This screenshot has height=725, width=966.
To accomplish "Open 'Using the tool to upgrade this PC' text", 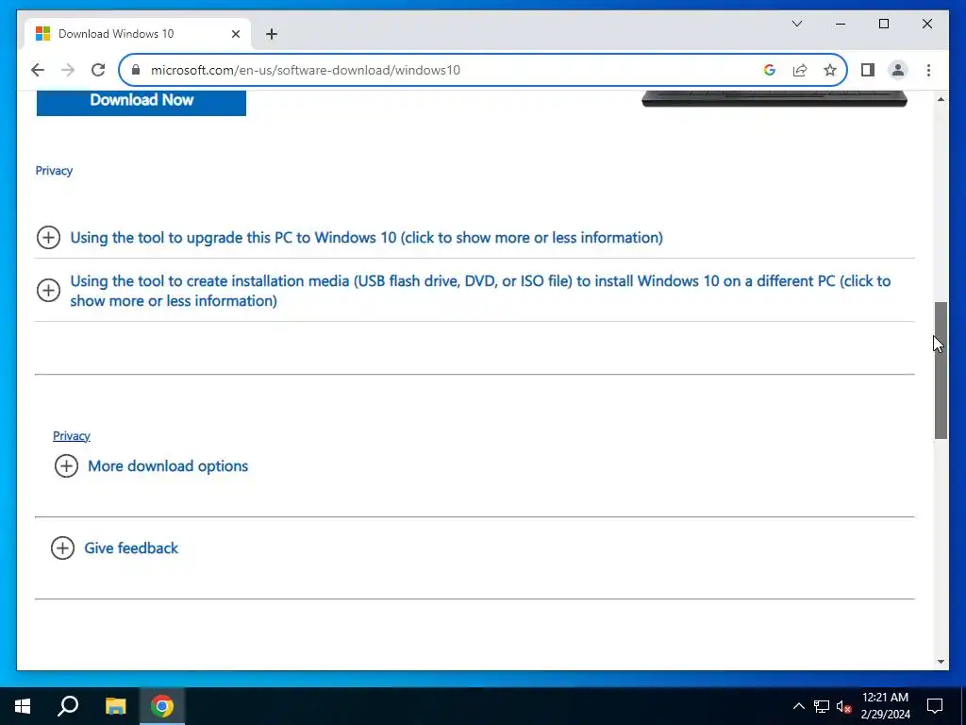I will 366,237.
